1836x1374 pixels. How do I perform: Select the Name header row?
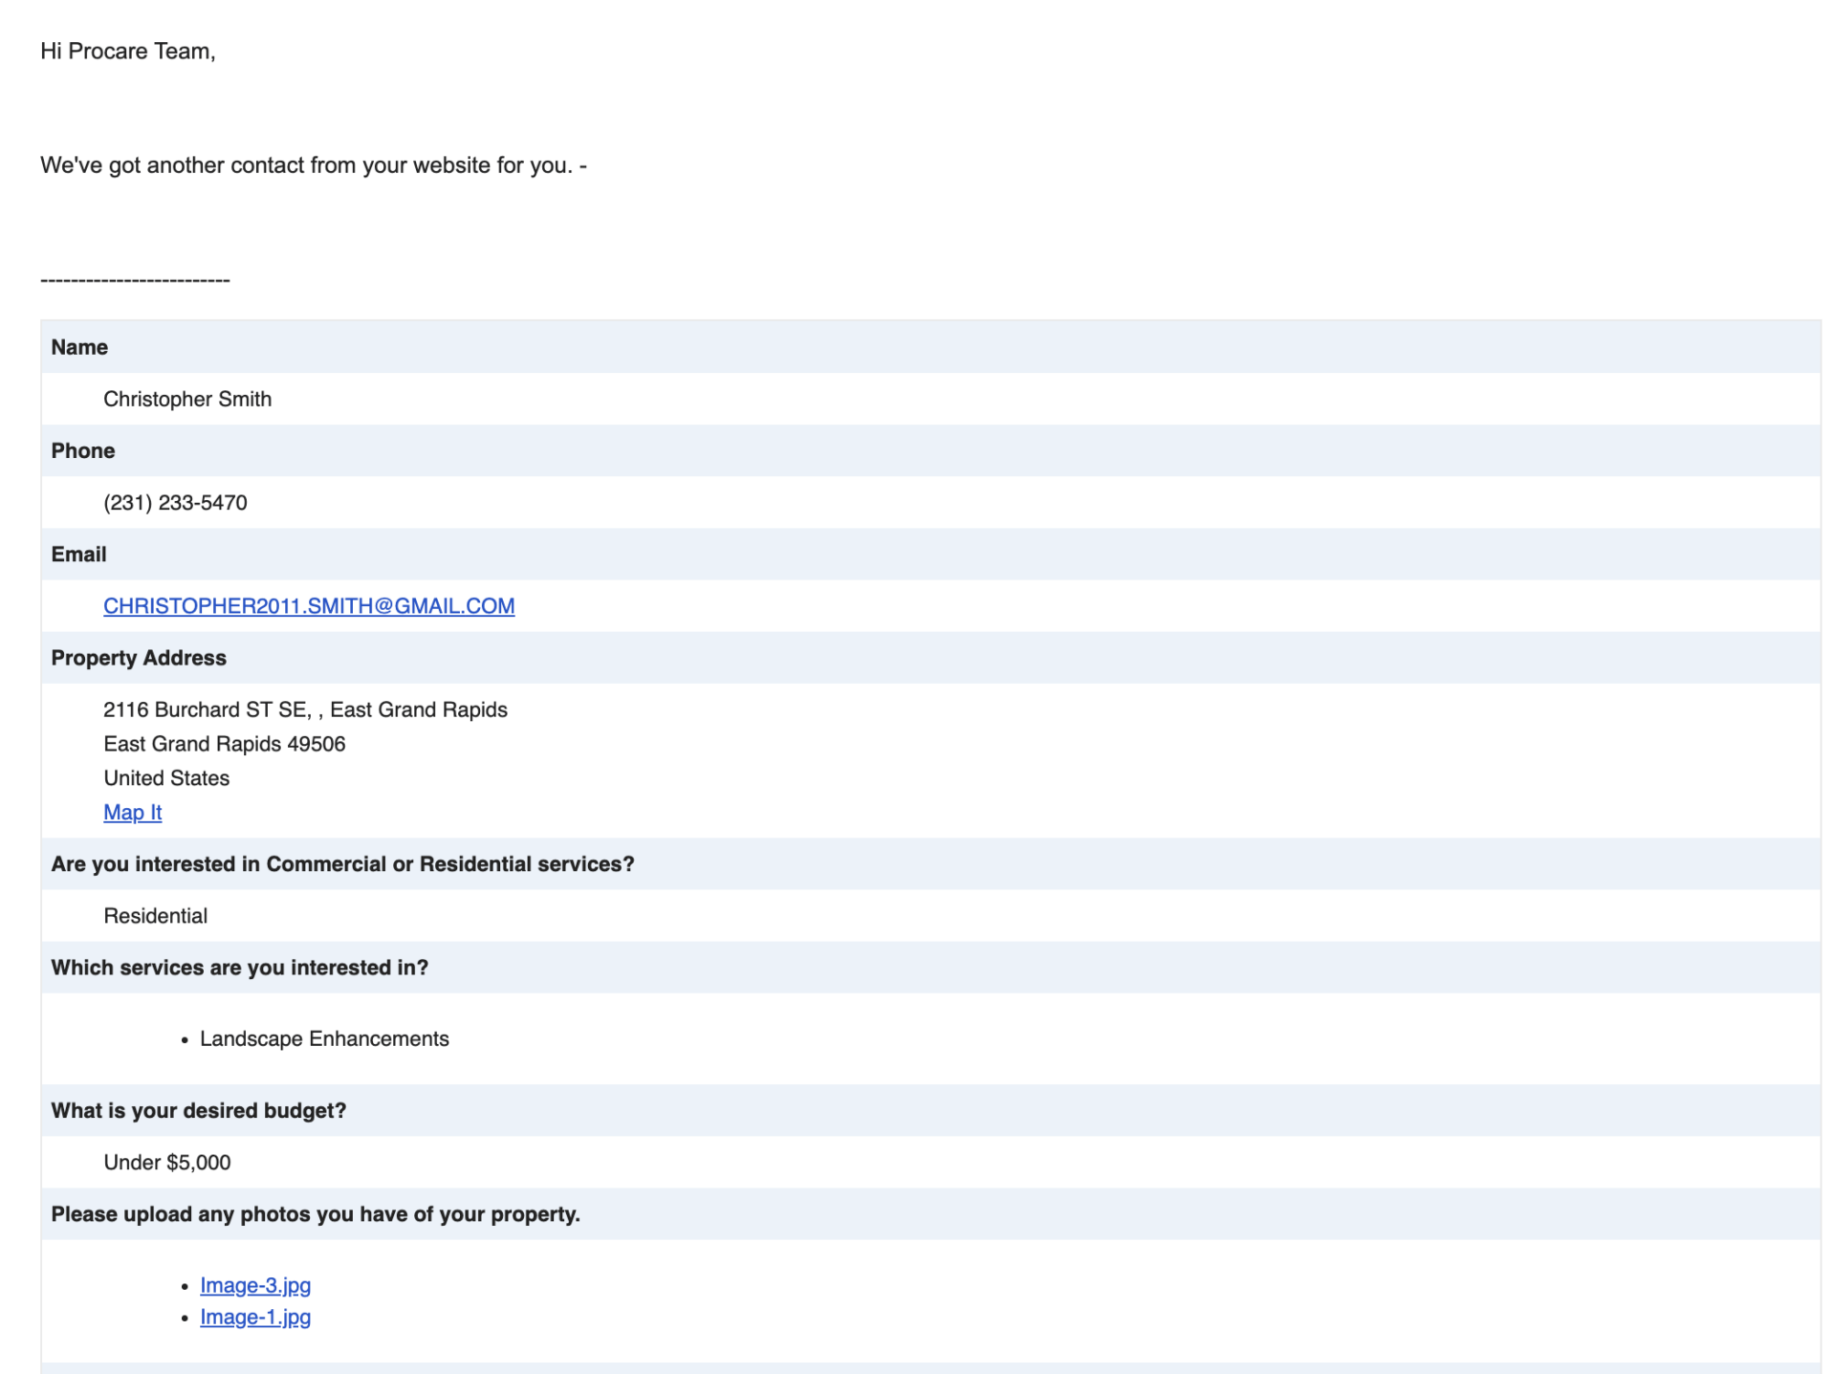tap(78, 347)
